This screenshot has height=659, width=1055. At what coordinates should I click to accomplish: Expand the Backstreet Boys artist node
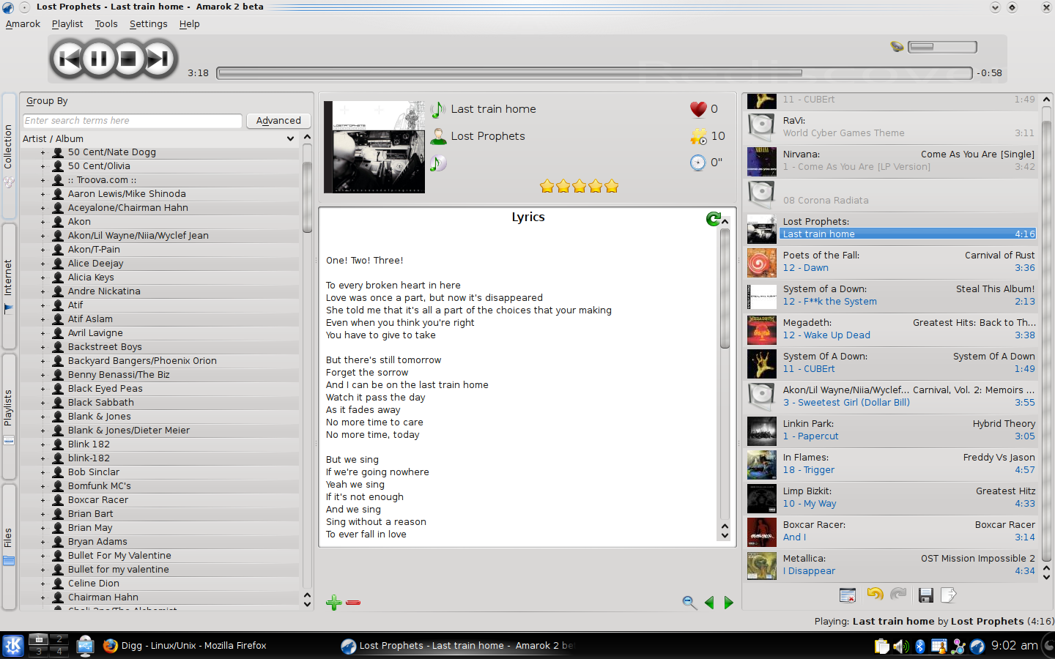pos(42,347)
